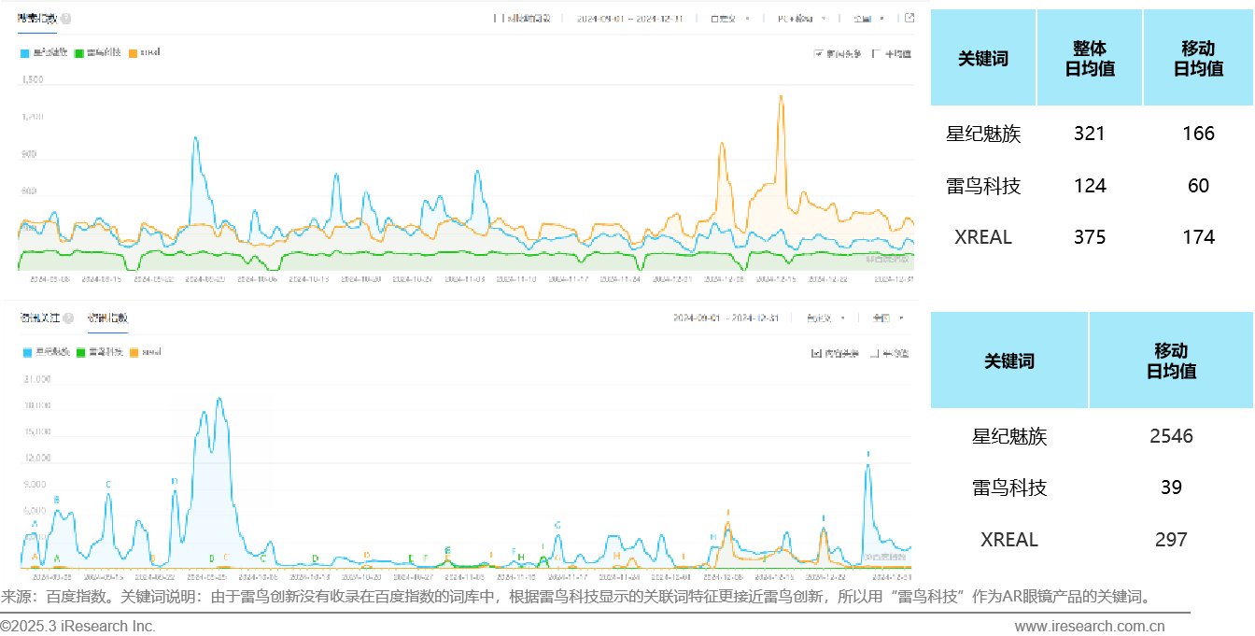This screenshot has width=1255, height=636.
Task: Click the green 雷鸟科技 legend marker in lower chart
Action: coord(81,353)
